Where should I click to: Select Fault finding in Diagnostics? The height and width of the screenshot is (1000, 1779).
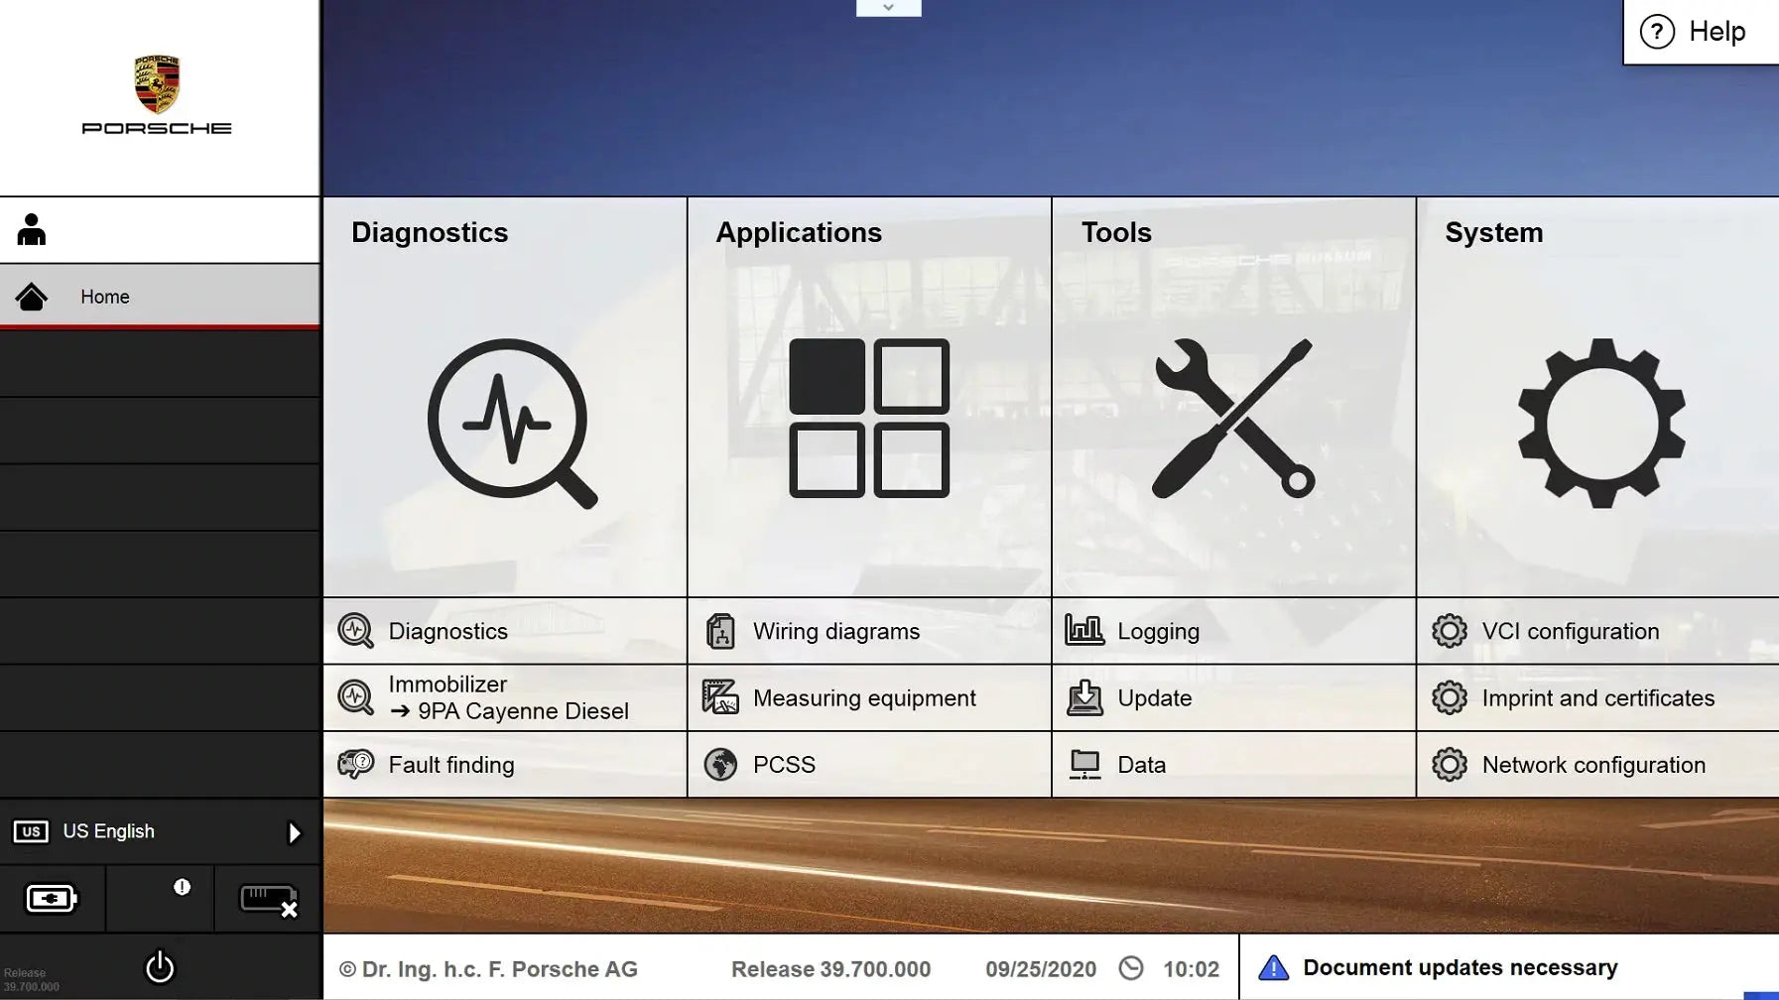tap(451, 764)
